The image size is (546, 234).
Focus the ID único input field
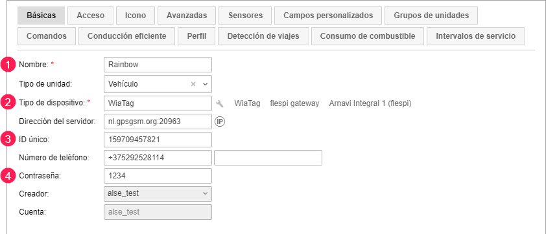pos(158,140)
